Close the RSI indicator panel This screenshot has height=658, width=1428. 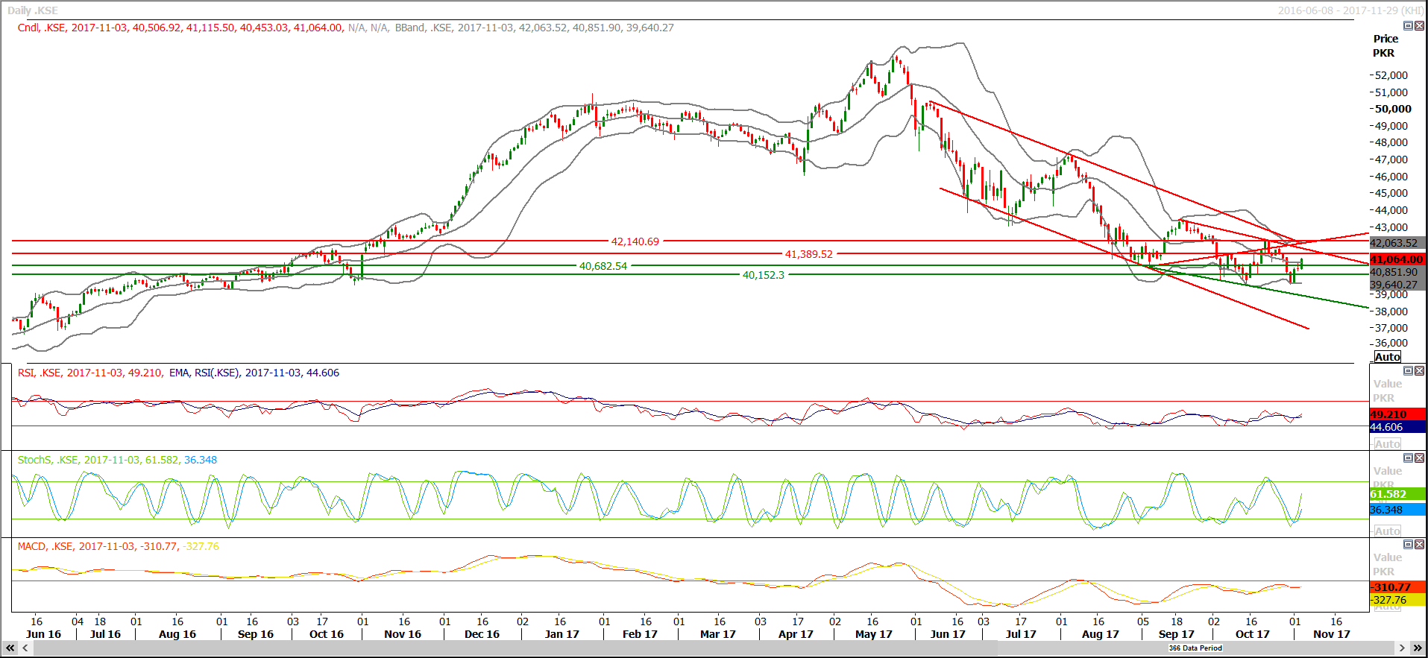[1419, 371]
